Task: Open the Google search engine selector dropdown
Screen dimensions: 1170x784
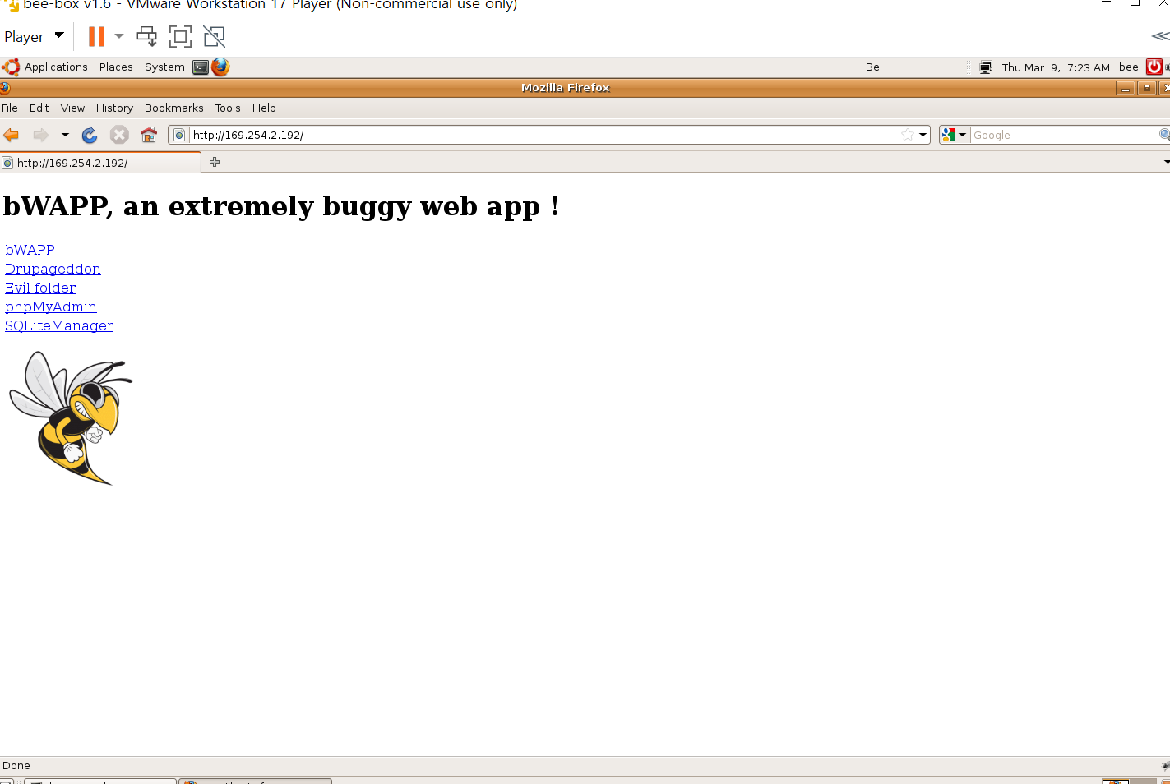Action: tap(955, 135)
